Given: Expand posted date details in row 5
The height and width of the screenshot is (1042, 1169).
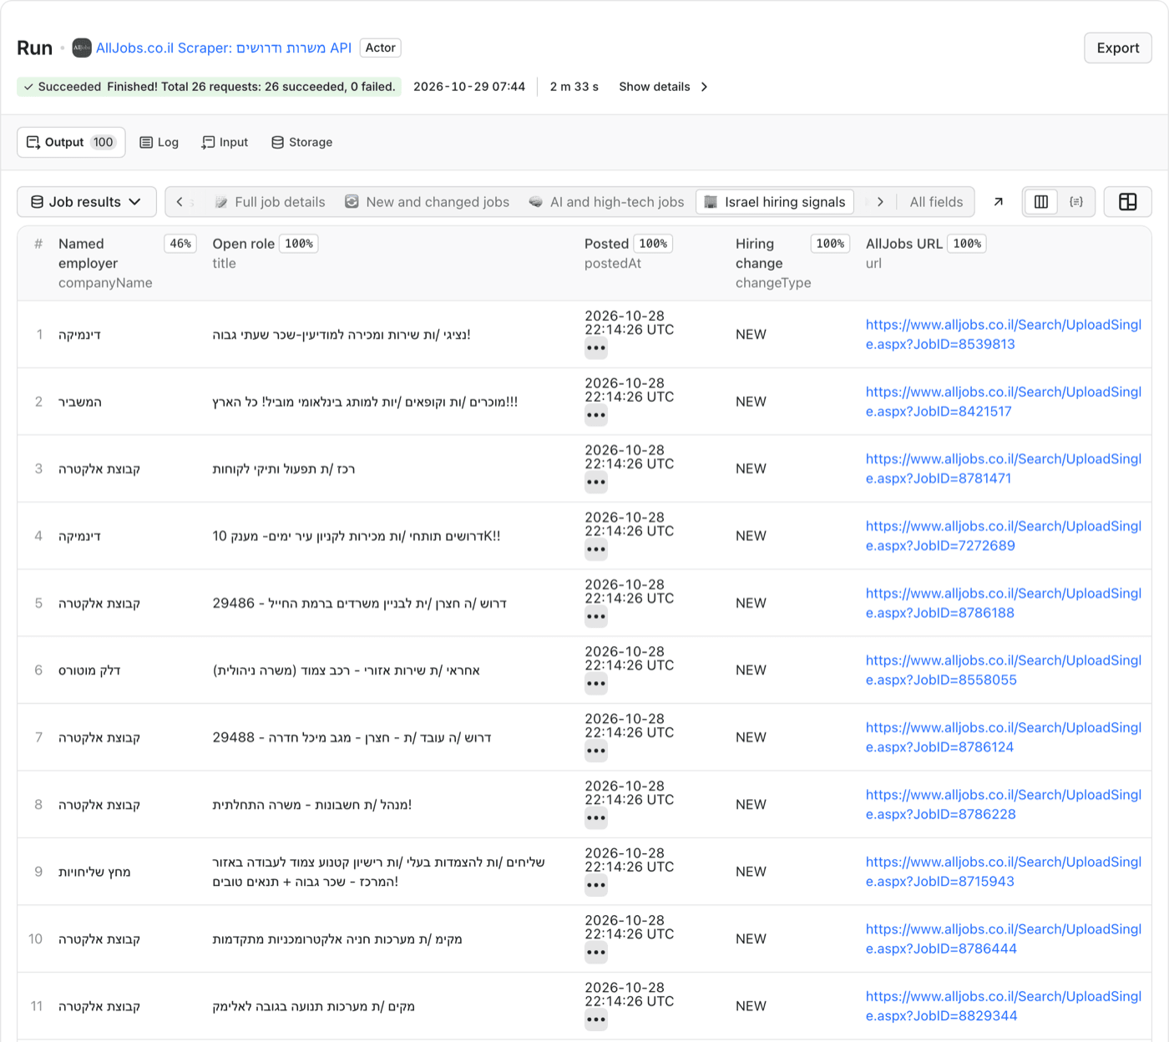Looking at the screenshot, I should coord(596,617).
